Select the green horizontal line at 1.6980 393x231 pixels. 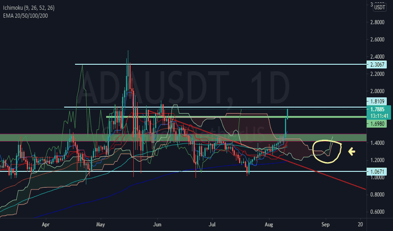[236, 117]
